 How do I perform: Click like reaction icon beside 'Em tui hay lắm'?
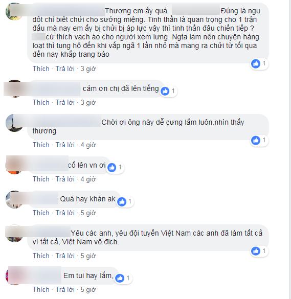(120, 278)
